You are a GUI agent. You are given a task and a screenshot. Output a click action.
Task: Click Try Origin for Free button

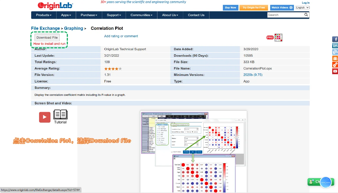254,8
